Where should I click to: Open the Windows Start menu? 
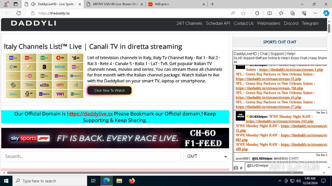point(6,181)
